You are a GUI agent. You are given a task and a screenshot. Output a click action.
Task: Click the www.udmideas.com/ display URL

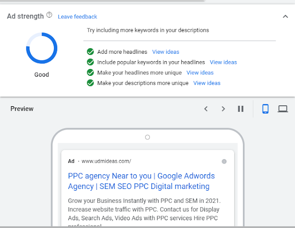point(106,161)
